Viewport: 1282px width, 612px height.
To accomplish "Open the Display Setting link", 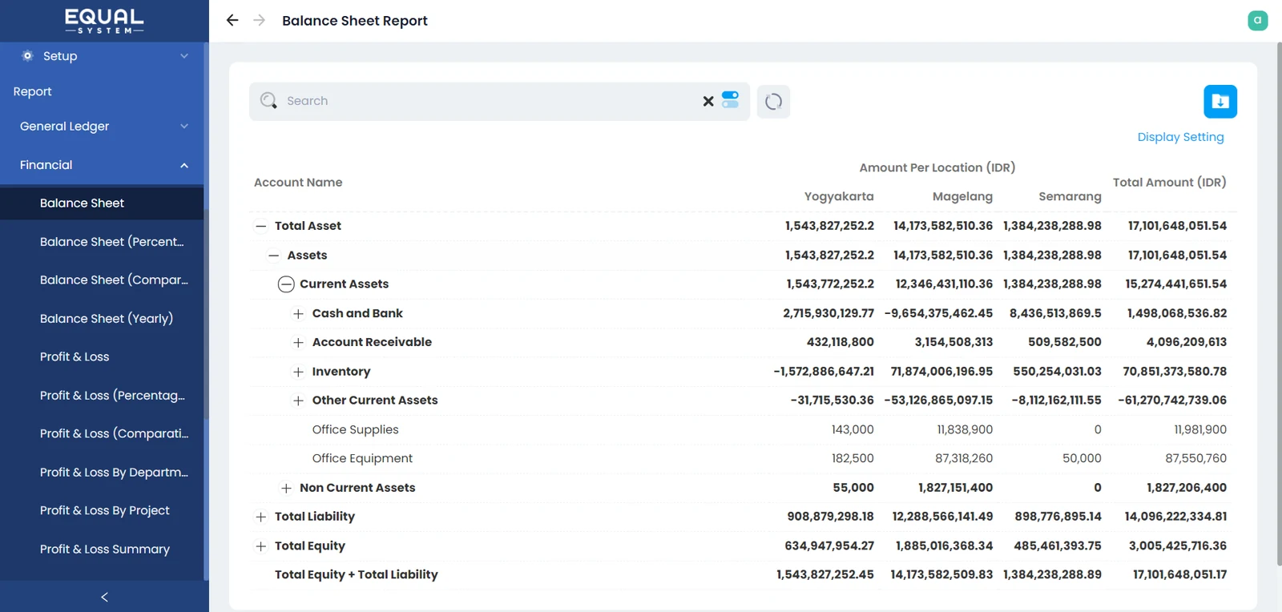I will (1180, 137).
